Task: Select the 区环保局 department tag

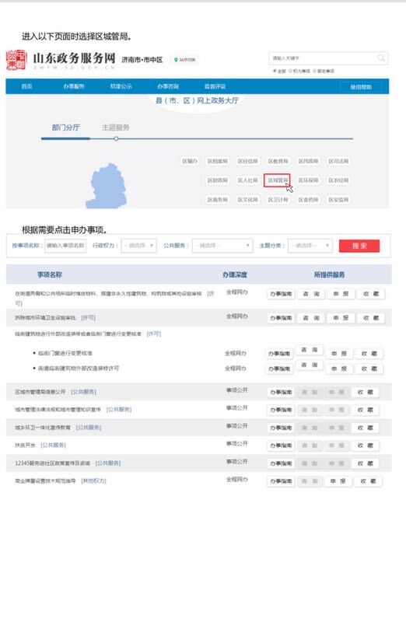Action: point(308,180)
